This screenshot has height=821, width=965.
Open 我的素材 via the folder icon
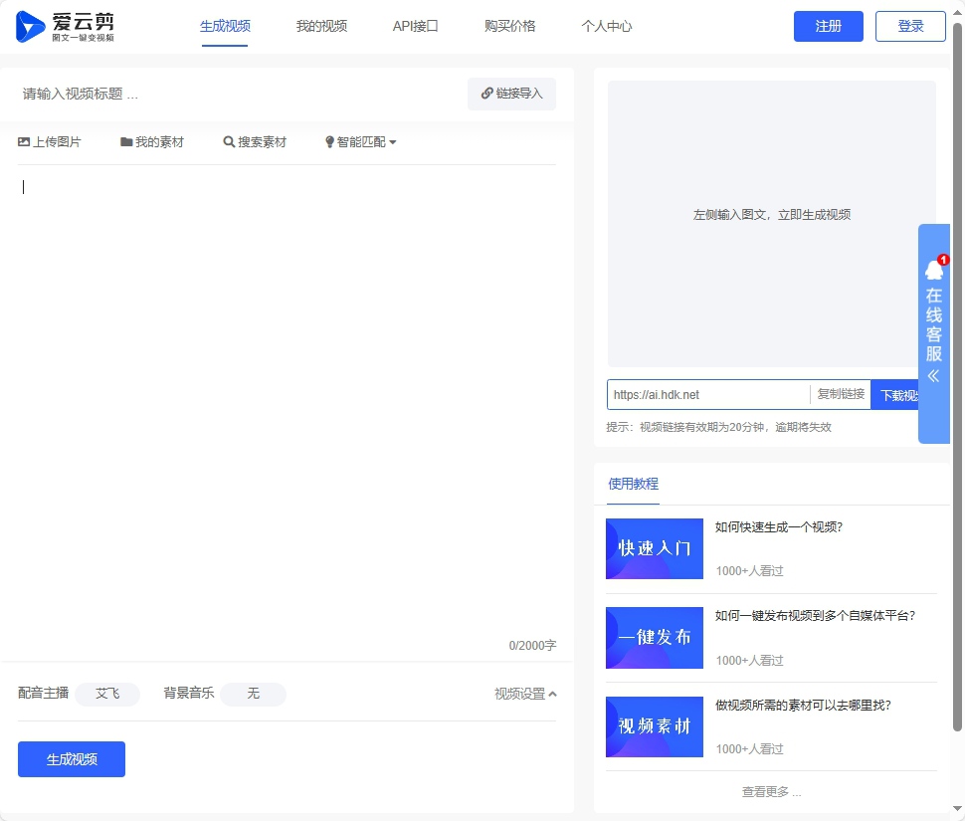[x=126, y=141]
